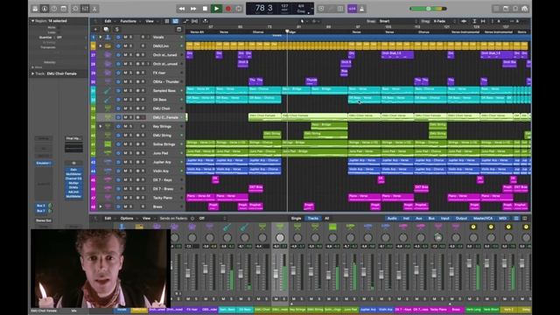Click the LCD position display 78 3
Image resolution: width=560 pixels, height=315 pixels.
(264, 8)
